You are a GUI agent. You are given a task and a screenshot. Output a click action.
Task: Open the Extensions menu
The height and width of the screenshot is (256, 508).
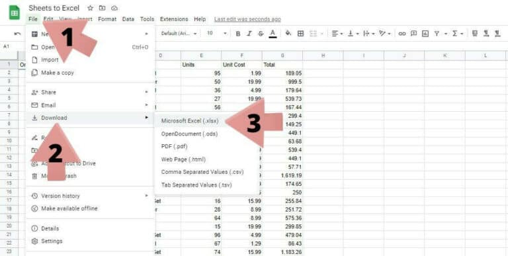174,19
